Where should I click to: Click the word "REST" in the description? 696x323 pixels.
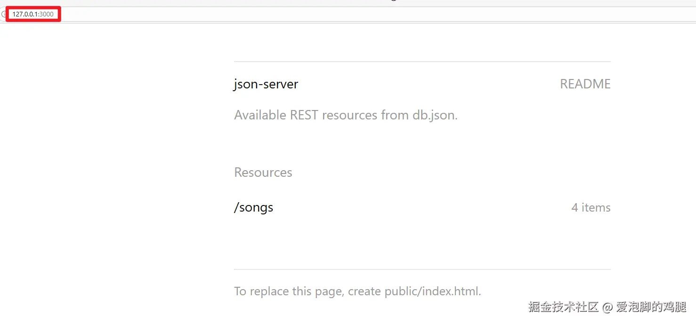click(x=304, y=115)
